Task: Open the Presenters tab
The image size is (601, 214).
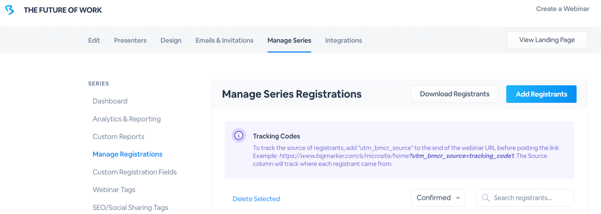Action: (130, 40)
